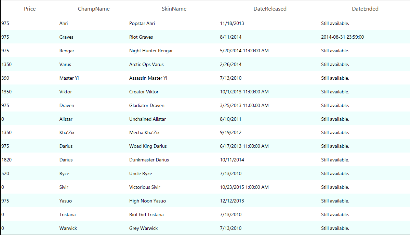
Task: Click High Noon Yasuo cell
Action: (x=147, y=201)
